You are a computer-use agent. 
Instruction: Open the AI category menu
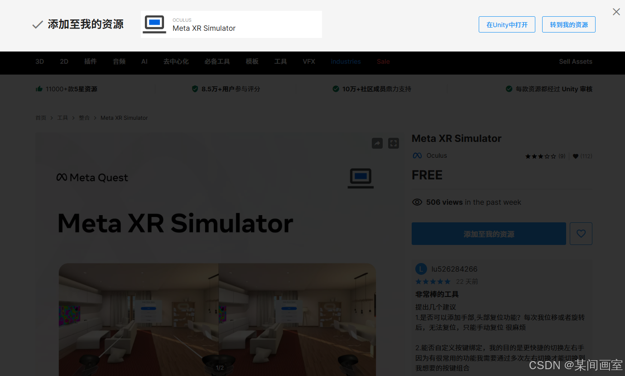[x=144, y=61]
